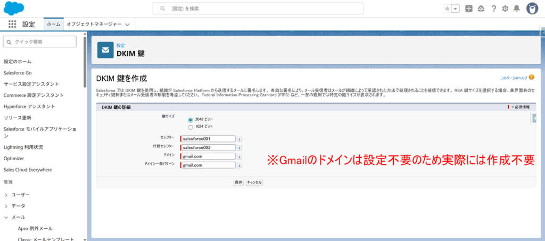Click the DKIM key mail icon
Viewport: 545px width, 241px height.
(x=105, y=50)
